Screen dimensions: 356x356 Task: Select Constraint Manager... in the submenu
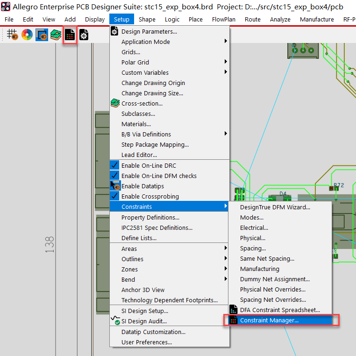pyautogui.click(x=269, y=320)
